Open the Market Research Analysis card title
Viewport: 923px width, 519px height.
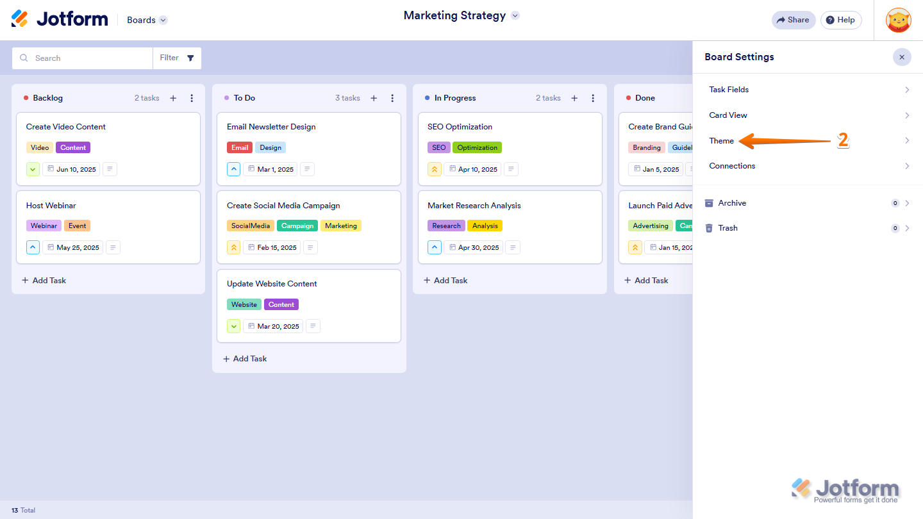(474, 206)
